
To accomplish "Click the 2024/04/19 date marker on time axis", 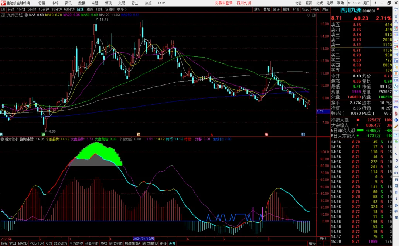I will [x=144, y=239].
